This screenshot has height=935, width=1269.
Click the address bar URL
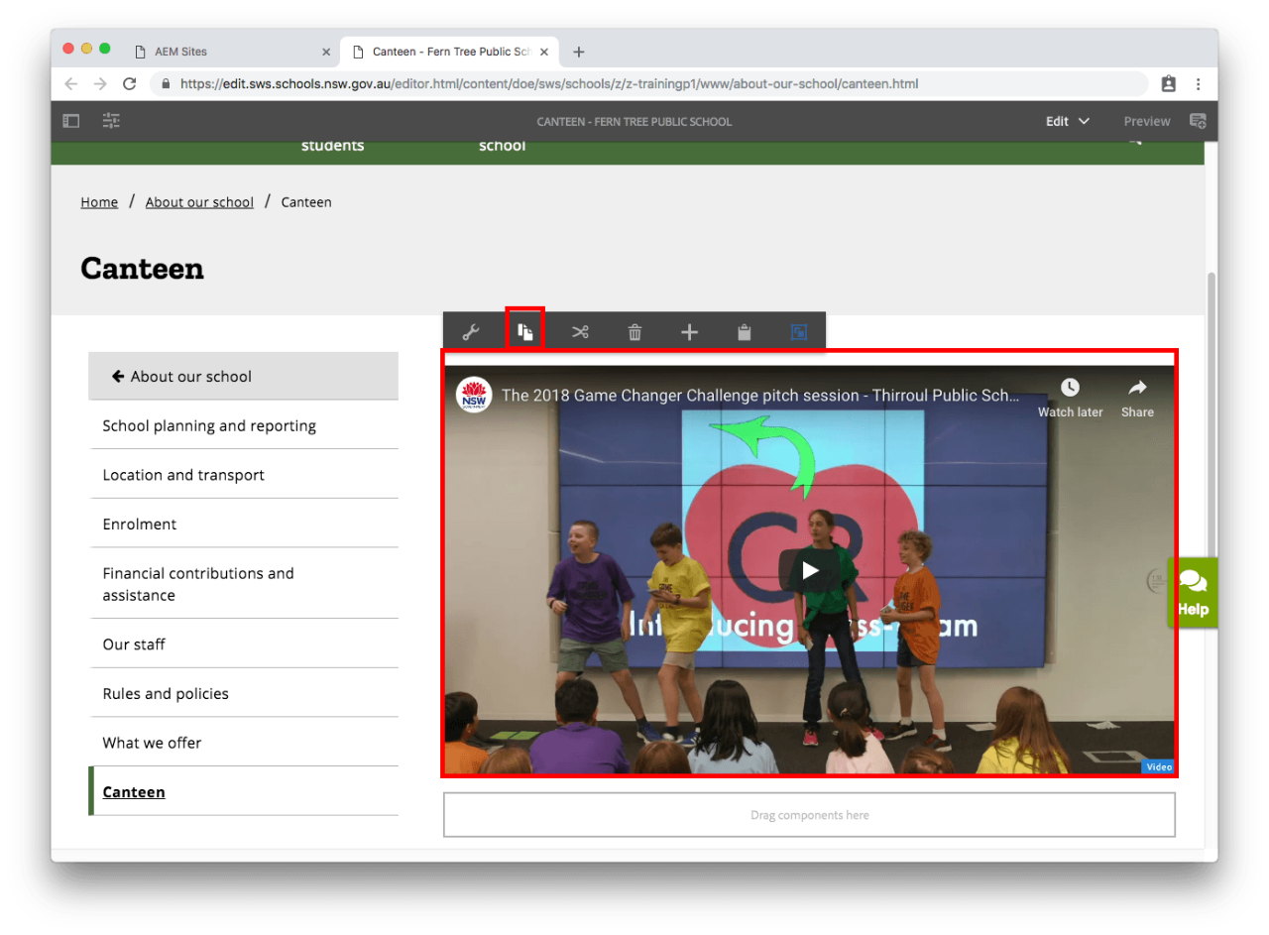(x=549, y=84)
